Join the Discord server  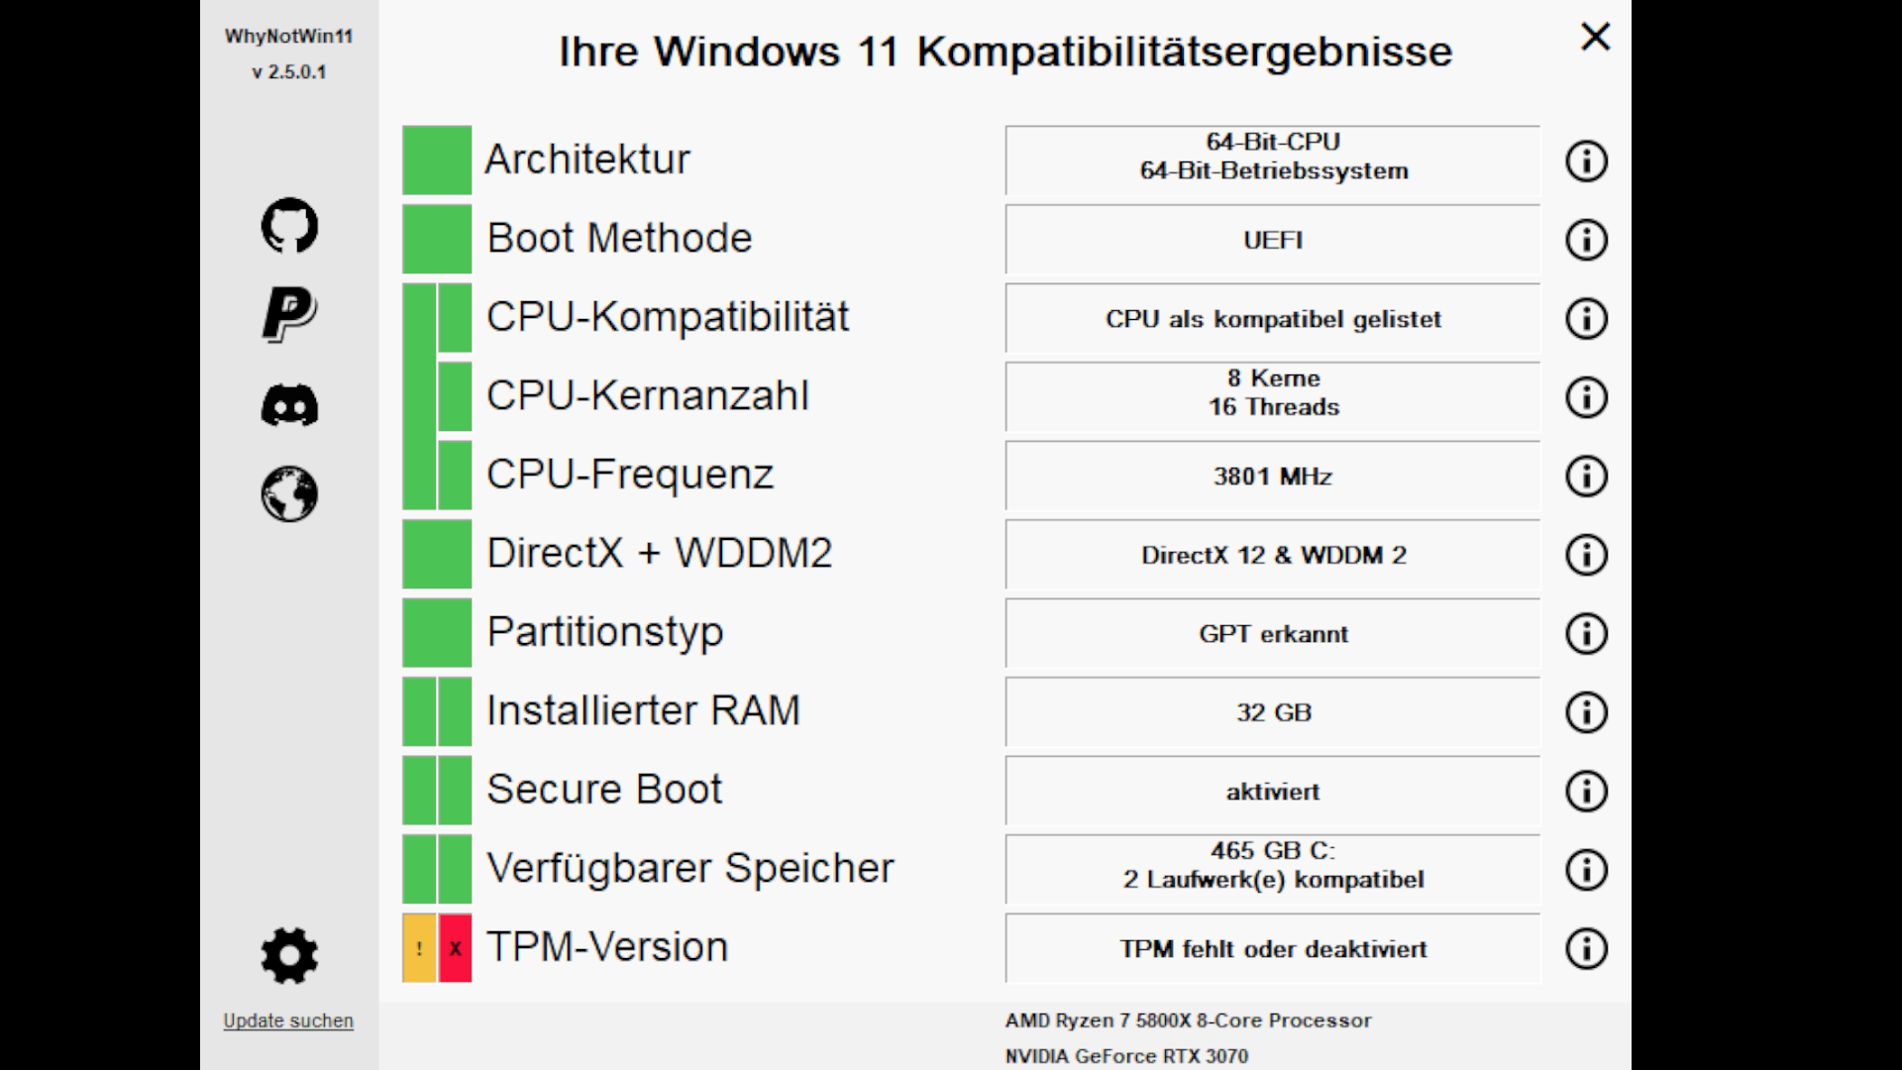[288, 405]
